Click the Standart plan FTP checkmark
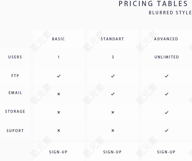 click(113, 76)
